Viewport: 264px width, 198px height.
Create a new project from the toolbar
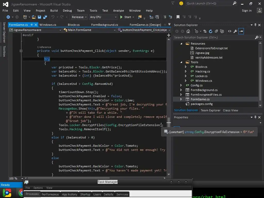[25, 17]
